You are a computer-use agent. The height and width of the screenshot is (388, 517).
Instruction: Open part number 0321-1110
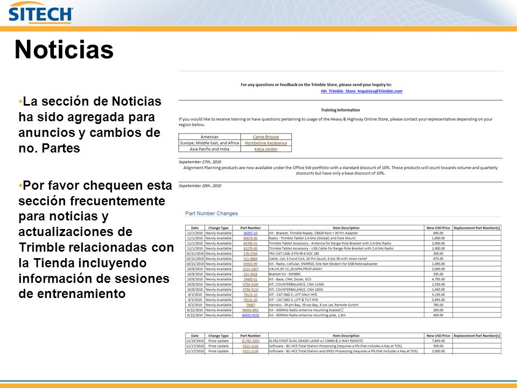click(x=250, y=346)
